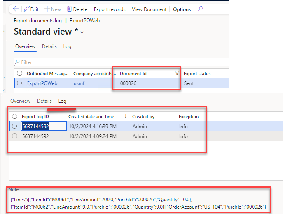The width and height of the screenshot is (283, 214).
Task: Click the Document Id column header
Action: pyautogui.click(x=133, y=74)
